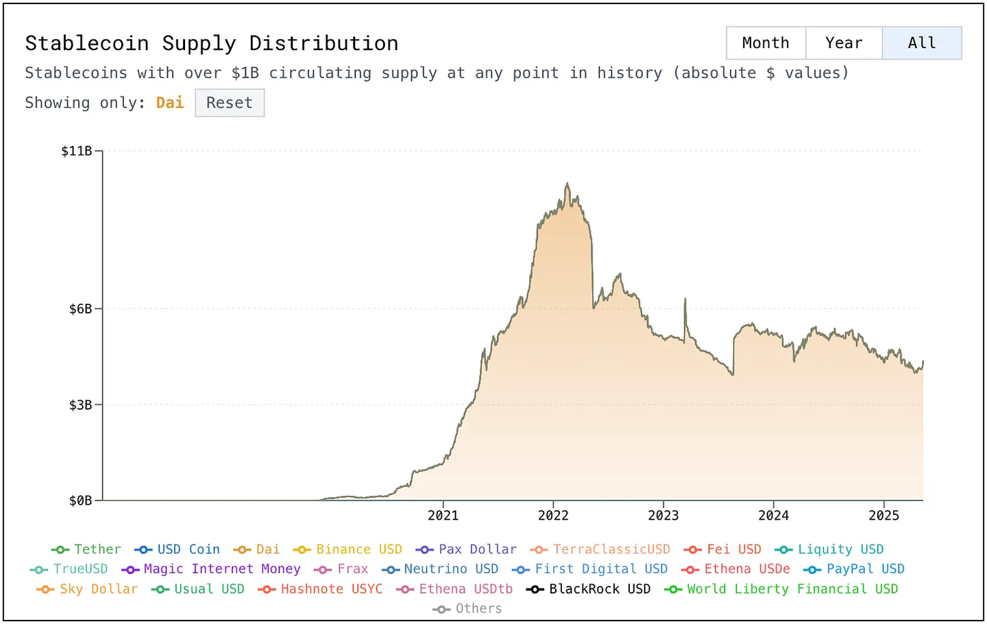Click the BlackRock USD legend marker
Image resolution: width=987 pixels, height=624 pixels.
[x=535, y=590]
